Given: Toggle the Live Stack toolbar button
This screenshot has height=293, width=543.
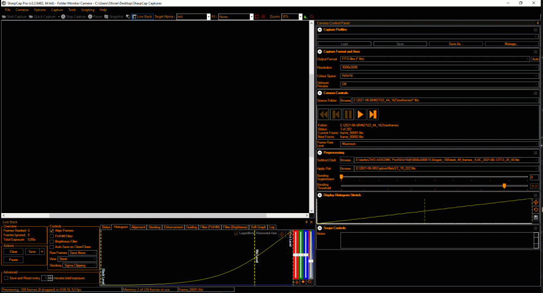Looking at the screenshot, I should pyautogui.click(x=142, y=17).
